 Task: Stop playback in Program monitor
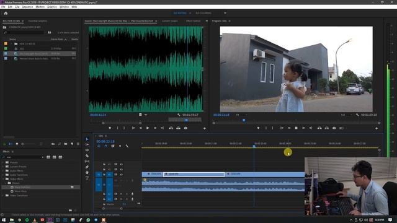[296, 128]
